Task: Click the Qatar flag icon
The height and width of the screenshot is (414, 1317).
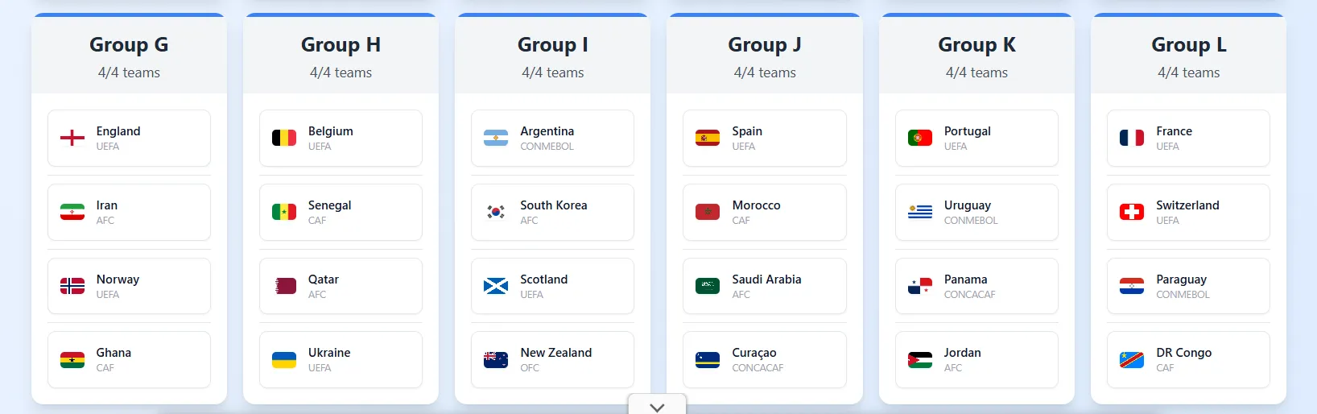Action: pyautogui.click(x=284, y=286)
